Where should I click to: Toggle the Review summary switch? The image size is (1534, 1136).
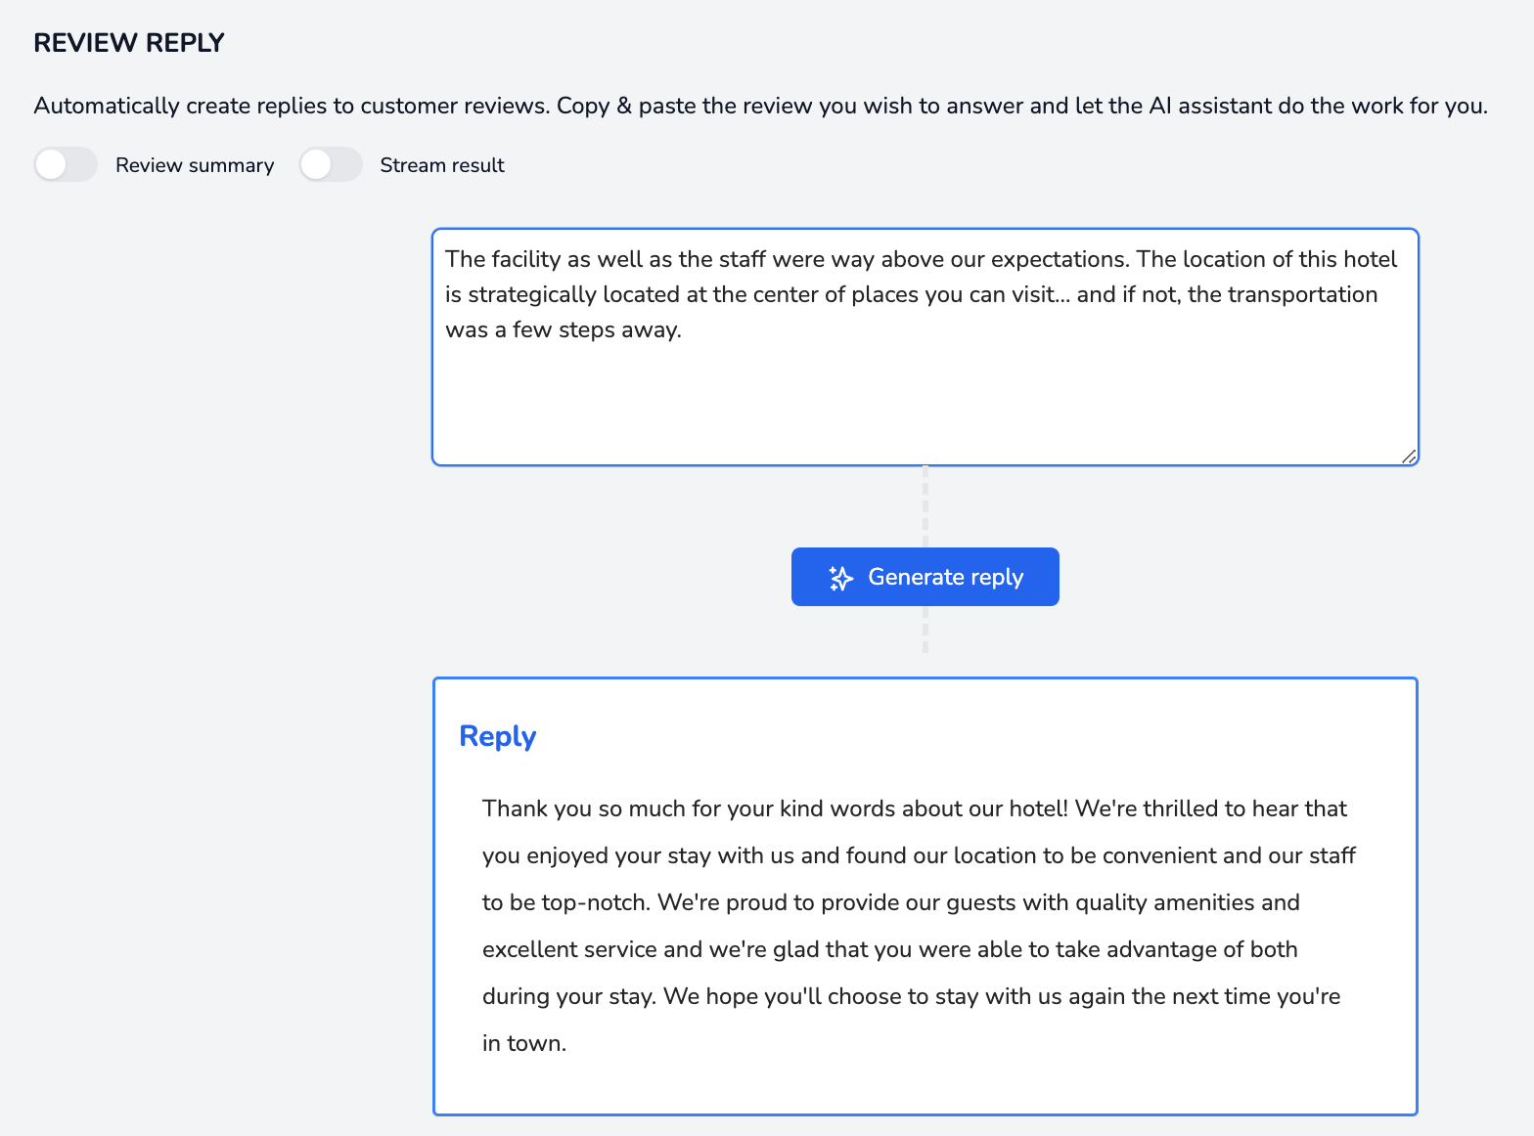coord(66,165)
